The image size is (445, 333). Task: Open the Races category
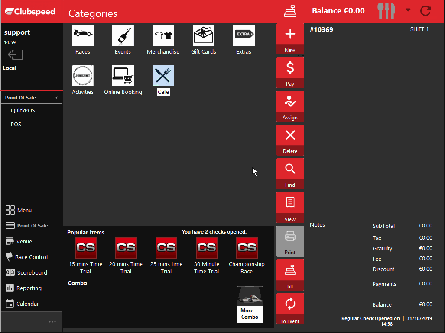click(x=83, y=40)
